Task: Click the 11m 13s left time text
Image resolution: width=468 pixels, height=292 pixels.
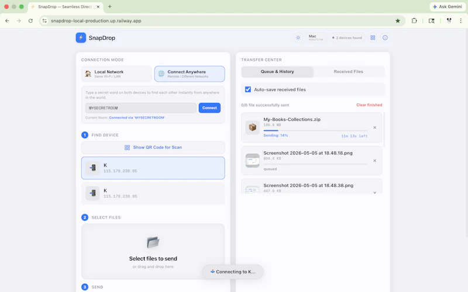Action: [x=355, y=136]
